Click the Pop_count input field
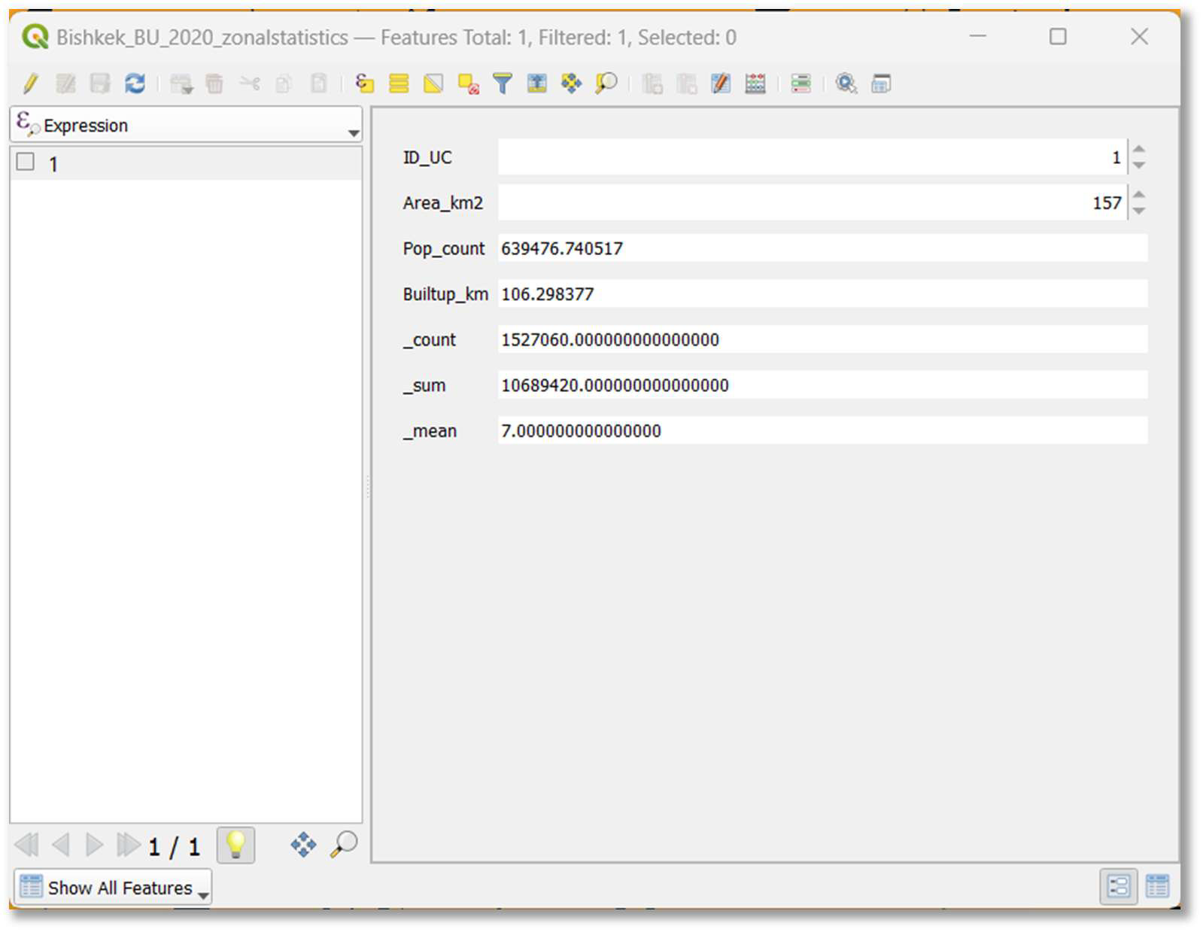This screenshot has height=932, width=1203. point(822,248)
